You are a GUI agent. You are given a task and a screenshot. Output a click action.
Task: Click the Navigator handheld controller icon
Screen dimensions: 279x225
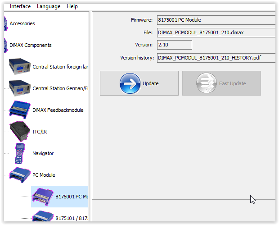point(20,153)
